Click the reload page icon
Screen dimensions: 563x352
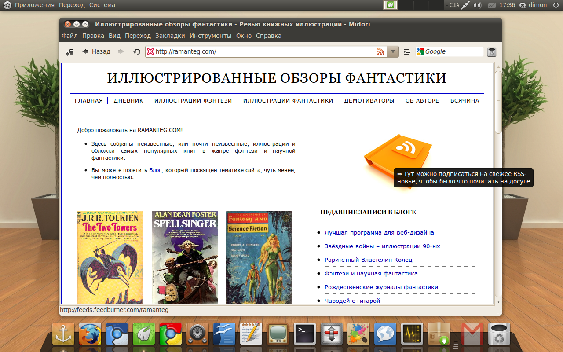[x=137, y=52]
